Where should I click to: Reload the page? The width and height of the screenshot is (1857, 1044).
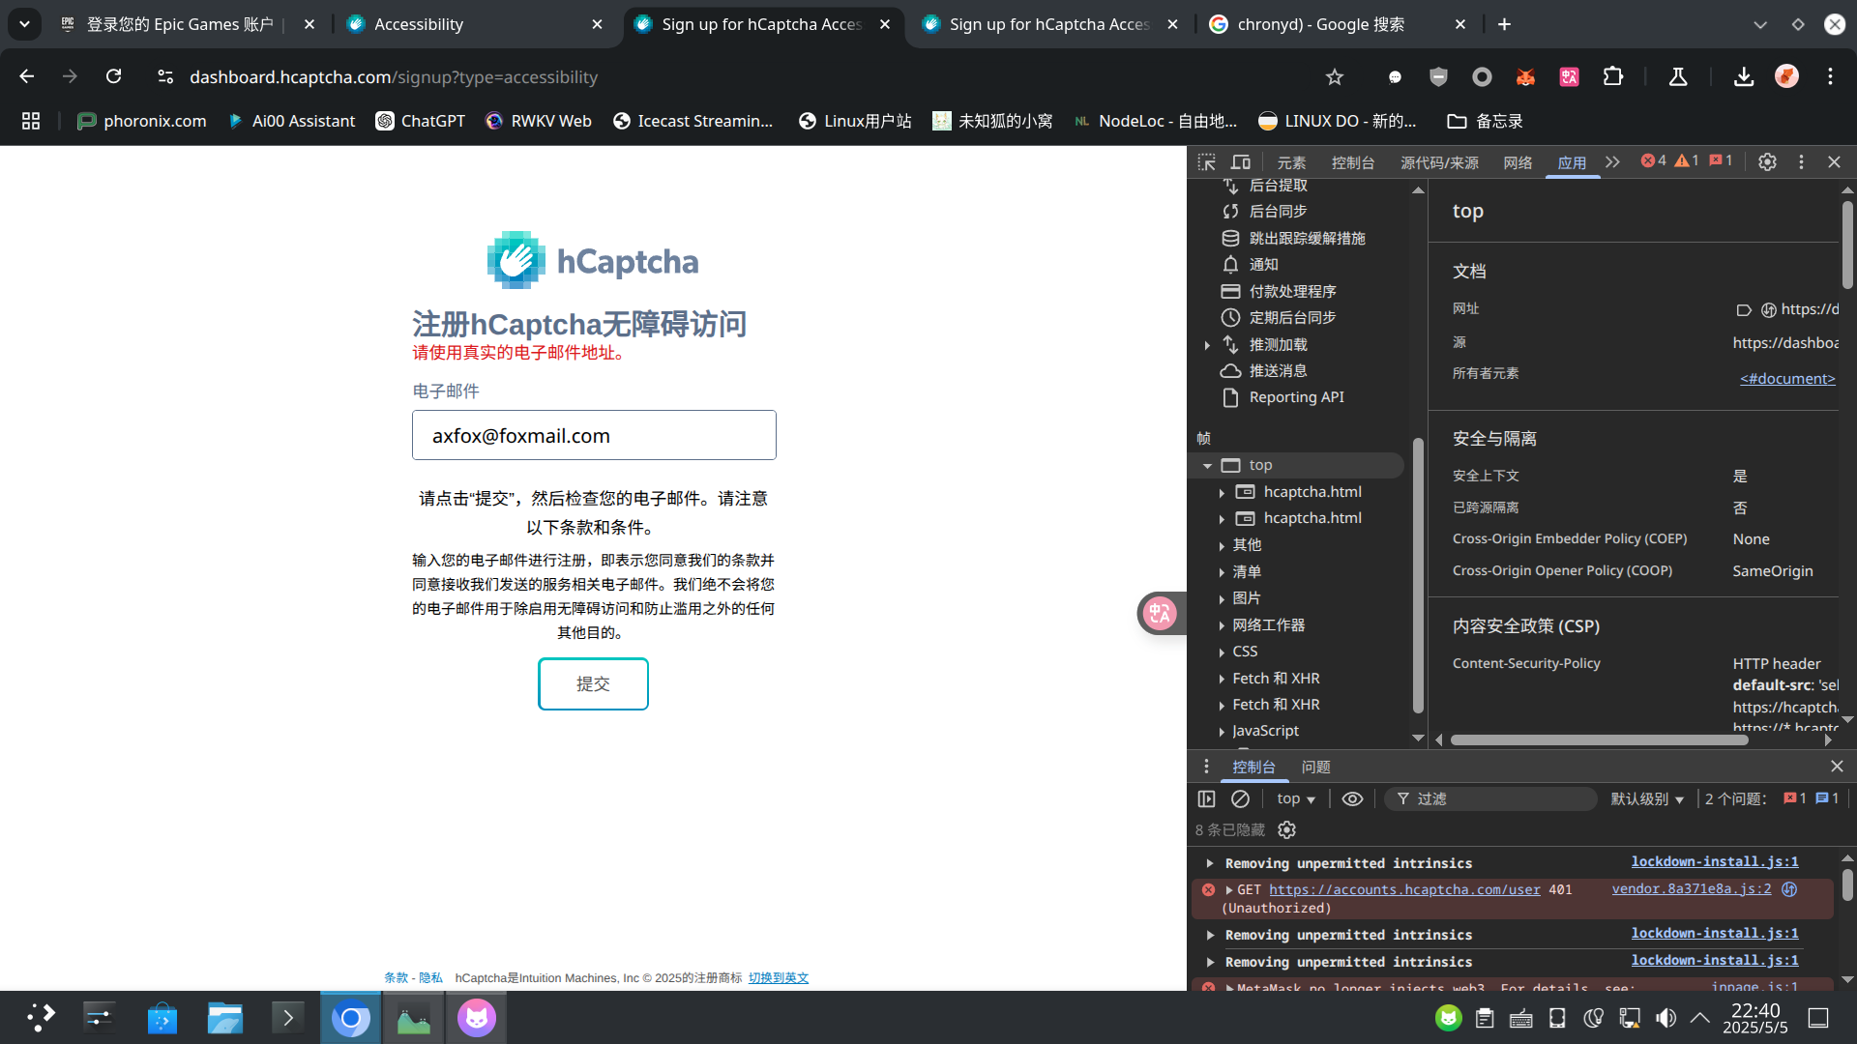[x=114, y=76]
